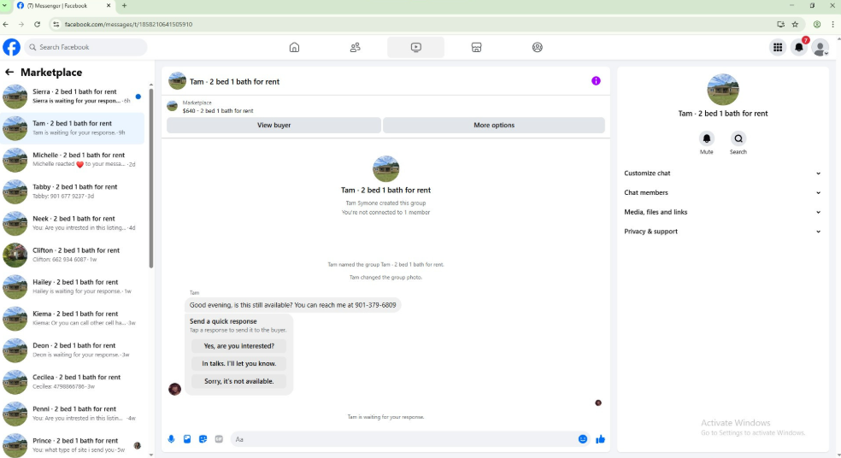This screenshot has height=458, width=841.
Task: Send quick response 'In talks. I'll let you know.'
Action: tap(238, 364)
